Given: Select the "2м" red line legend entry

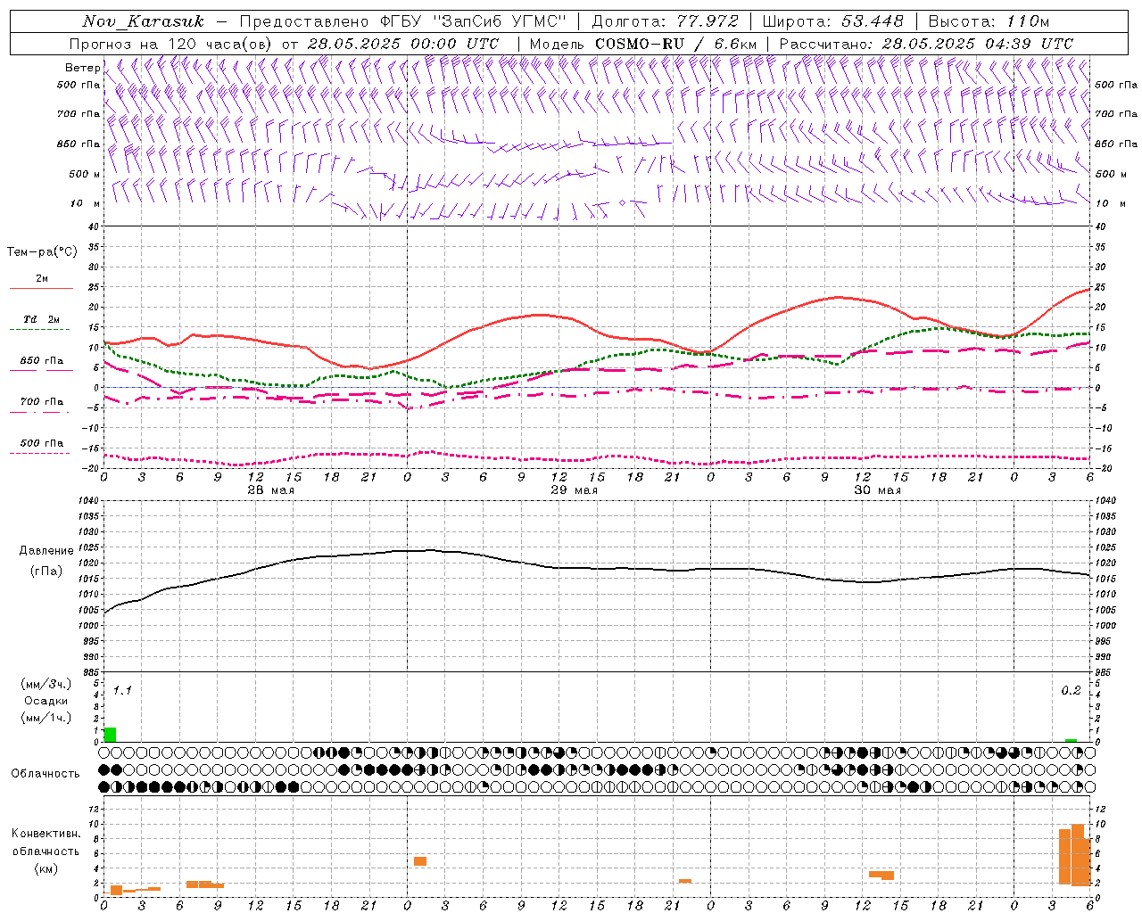Looking at the screenshot, I should (x=42, y=279).
